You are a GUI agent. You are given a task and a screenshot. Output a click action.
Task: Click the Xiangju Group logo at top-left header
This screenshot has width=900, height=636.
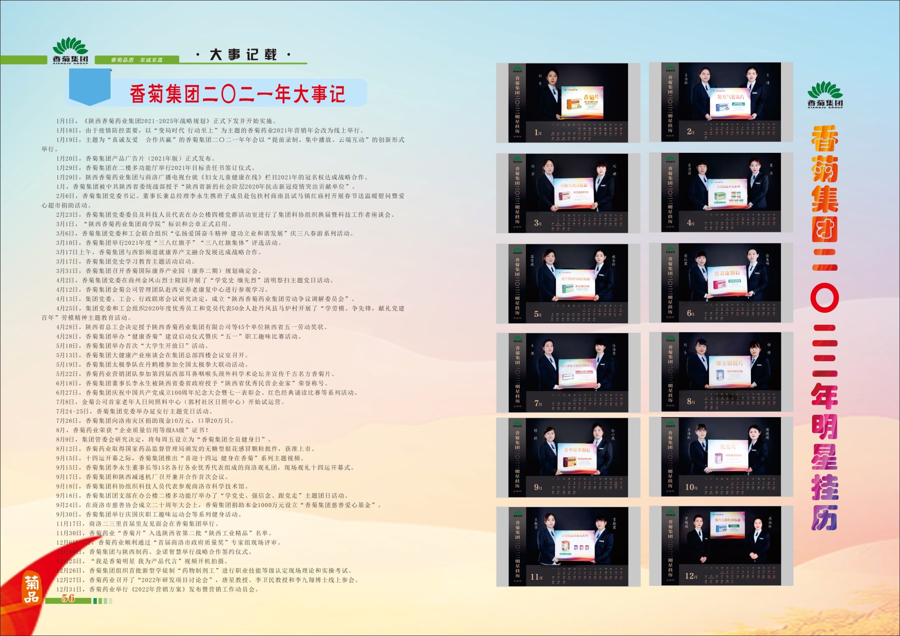(x=70, y=50)
